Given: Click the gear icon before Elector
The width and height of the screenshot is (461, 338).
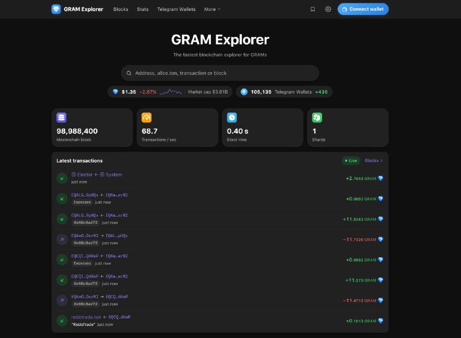Looking at the screenshot, I should (74, 174).
